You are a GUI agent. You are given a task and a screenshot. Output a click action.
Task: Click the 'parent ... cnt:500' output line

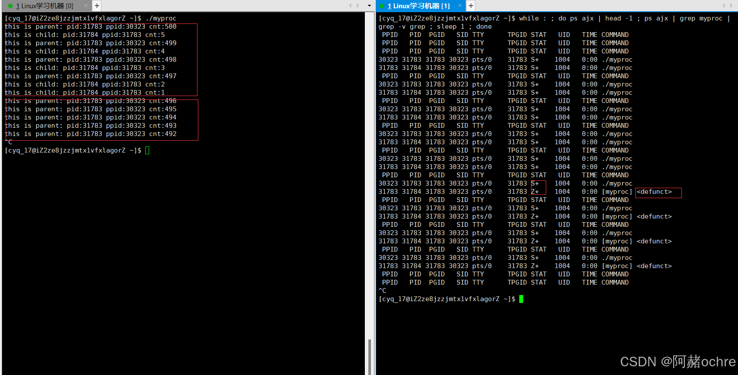(x=91, y=27)
